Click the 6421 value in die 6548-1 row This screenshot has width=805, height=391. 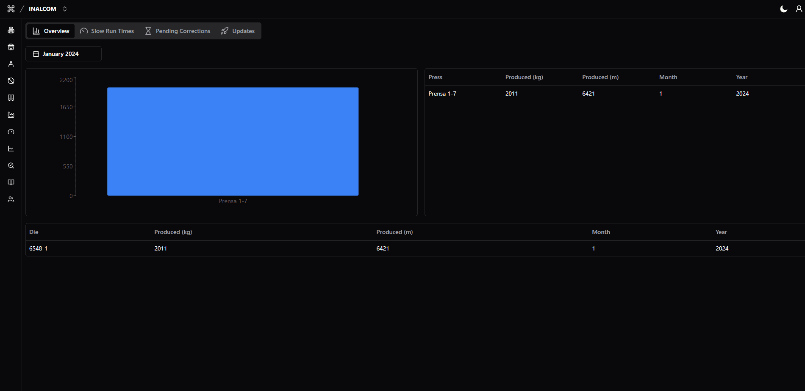383,248
